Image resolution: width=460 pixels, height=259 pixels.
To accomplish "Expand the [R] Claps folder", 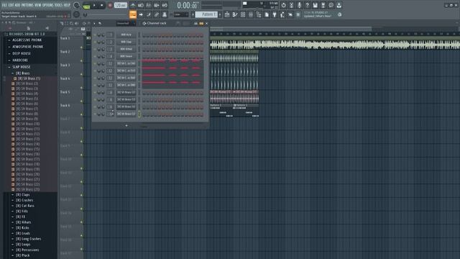I will 22,195.
